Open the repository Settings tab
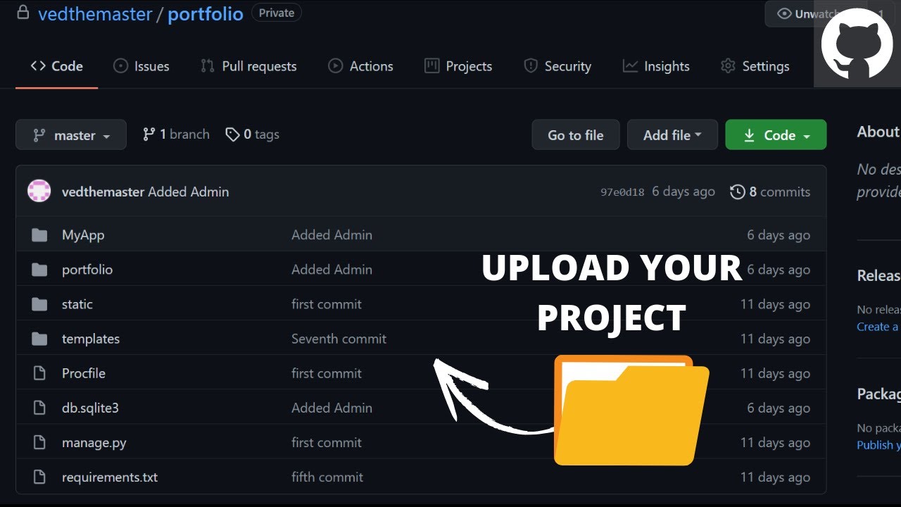Viewport: 901px width, 507px height. tap(755, 66)
